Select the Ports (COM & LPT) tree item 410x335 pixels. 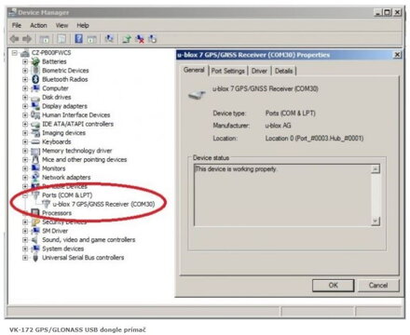tap(67, 195)
